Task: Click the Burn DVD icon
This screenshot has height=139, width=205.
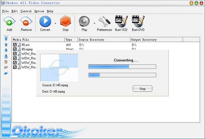Action: (x=138, y=21)
